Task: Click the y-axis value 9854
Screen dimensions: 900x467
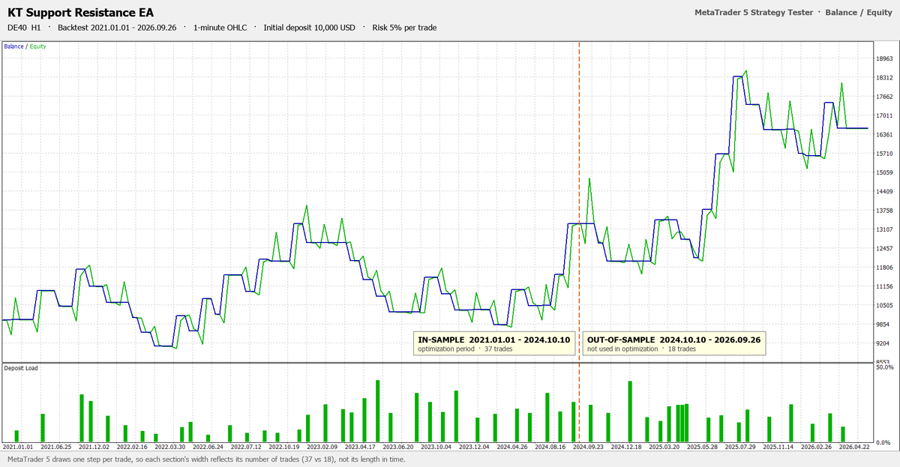Action: point(883,325)
